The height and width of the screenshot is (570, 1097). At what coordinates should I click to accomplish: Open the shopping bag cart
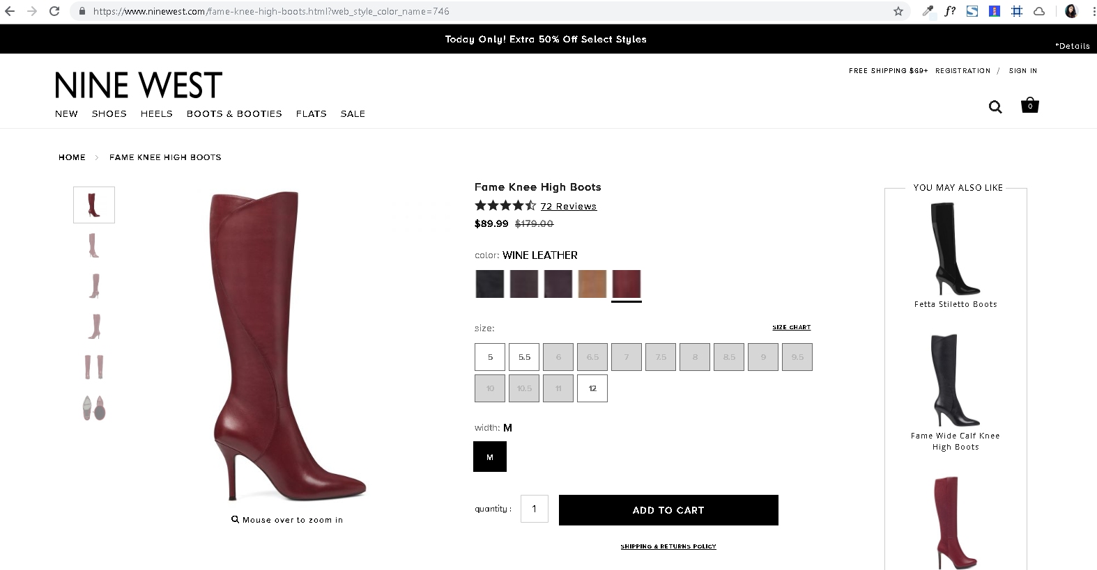click(x=1029, y=106)
